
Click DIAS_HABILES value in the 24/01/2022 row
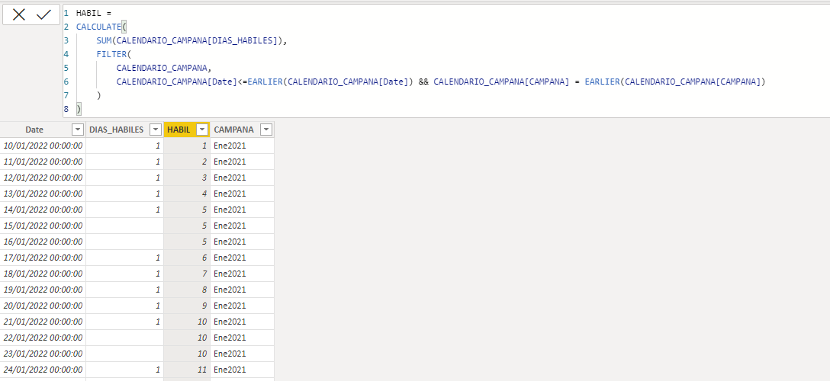125,370
